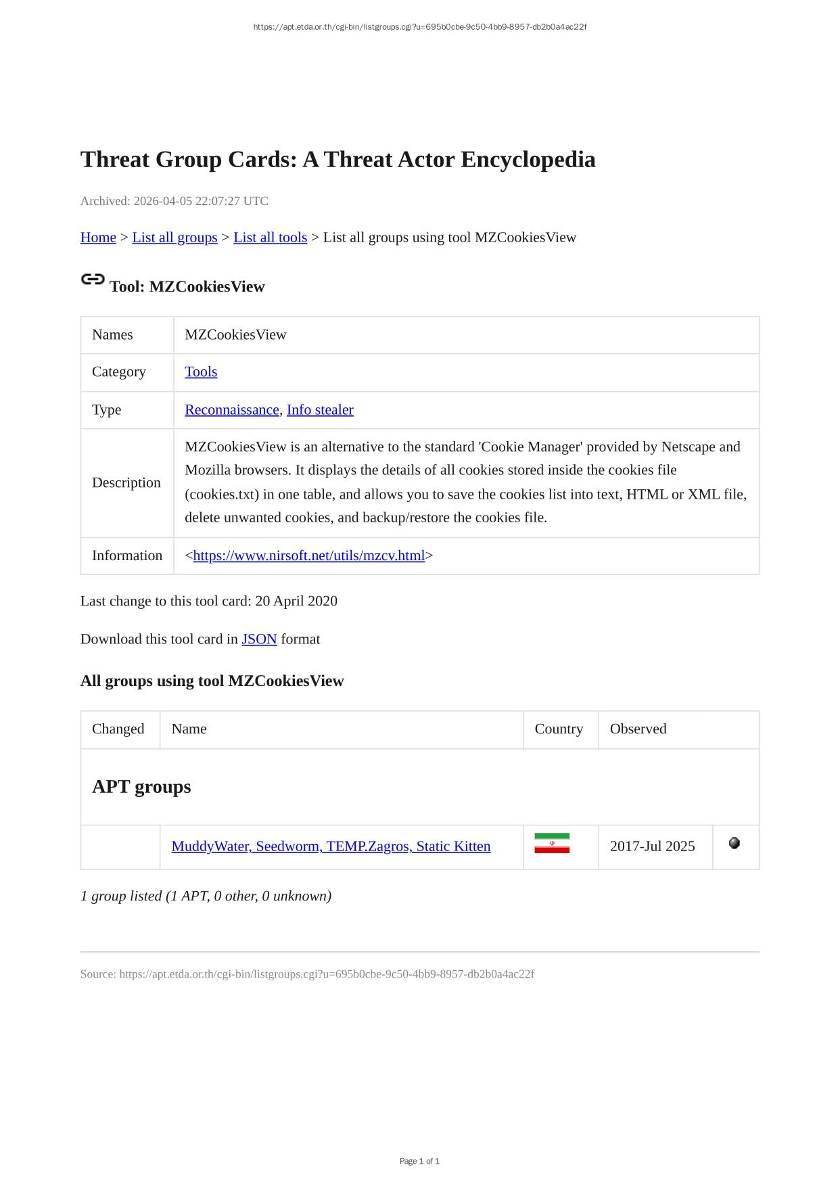Select the Info stealer type link
Image resolution: width=840 pixels, height=1188 pixels.
coord(320,410)
